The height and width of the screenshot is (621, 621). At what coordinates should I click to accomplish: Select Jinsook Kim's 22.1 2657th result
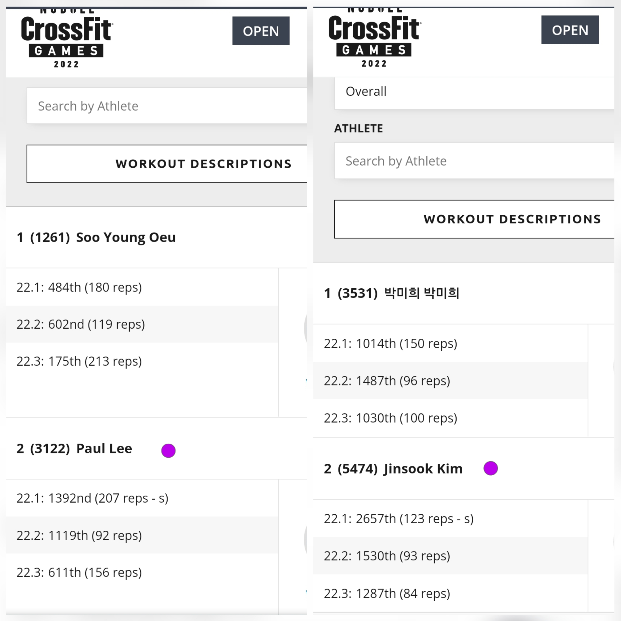coord(450,518)
